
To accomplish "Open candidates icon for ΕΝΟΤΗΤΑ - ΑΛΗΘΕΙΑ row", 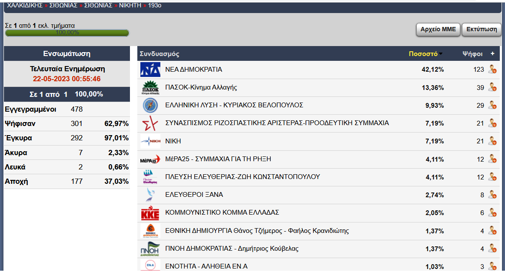I will pos(492,266).
